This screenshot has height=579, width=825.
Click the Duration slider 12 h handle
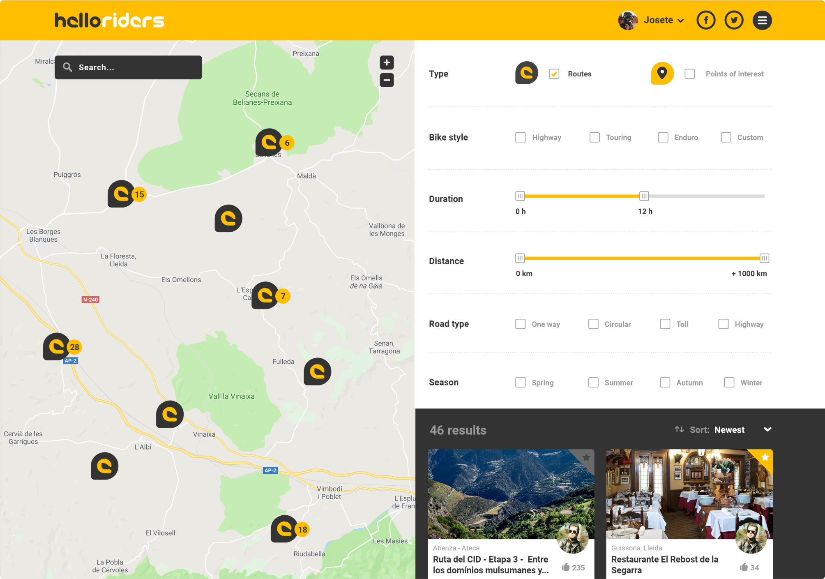tap(644, 196)
